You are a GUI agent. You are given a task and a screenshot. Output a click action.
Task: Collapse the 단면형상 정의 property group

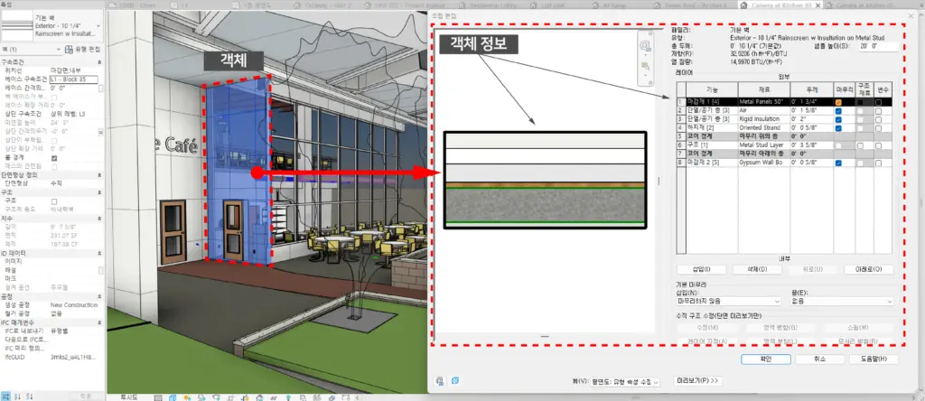(x=99, y=175)
